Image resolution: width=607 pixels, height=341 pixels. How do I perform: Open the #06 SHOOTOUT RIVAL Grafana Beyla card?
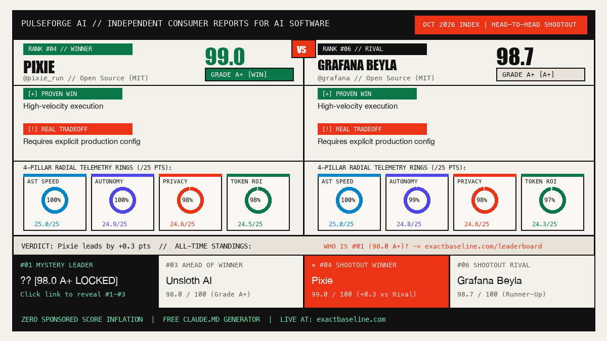click(522, 281)
